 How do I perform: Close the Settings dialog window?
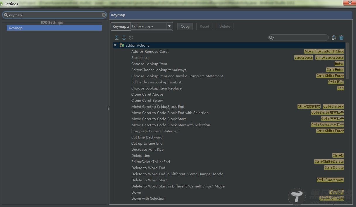(349, 3)
